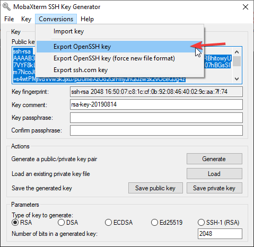Choose Export ssh.com key
Screen dimensions: 254x247
pos(119,70)
